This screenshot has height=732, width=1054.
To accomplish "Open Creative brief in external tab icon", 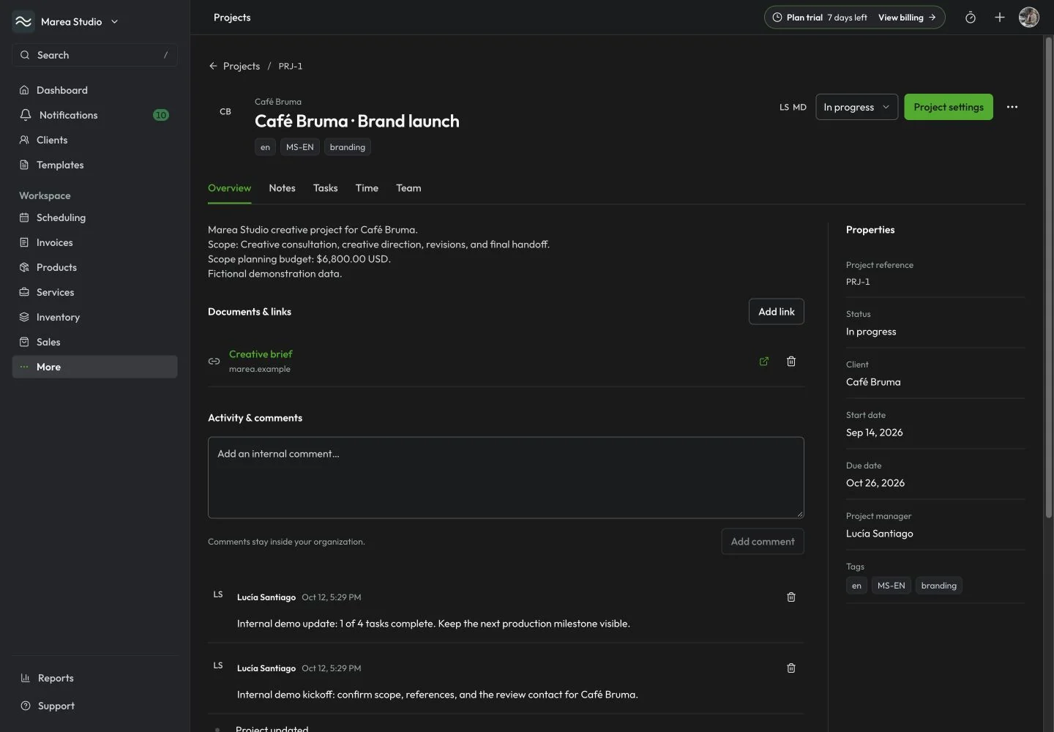I will coord(764,361).
